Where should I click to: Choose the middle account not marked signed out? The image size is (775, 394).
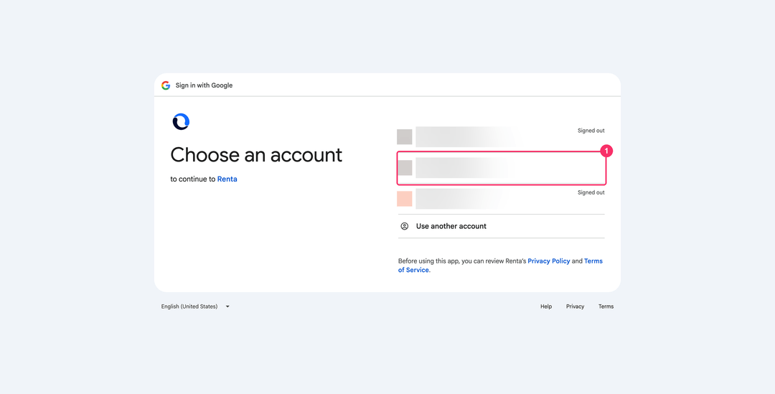point(501,168)
